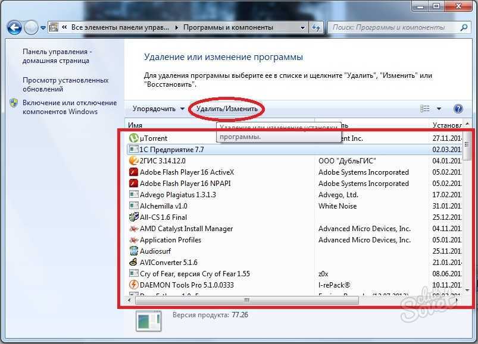Select '1С Предприятие 7.7' in the list
Screen dimensions: 478x344
(294, 150)
